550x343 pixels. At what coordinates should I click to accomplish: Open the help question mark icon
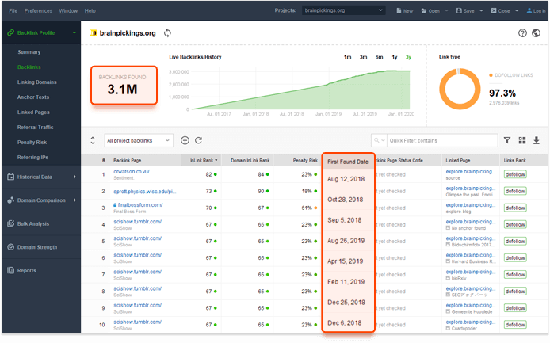(522, 33)
